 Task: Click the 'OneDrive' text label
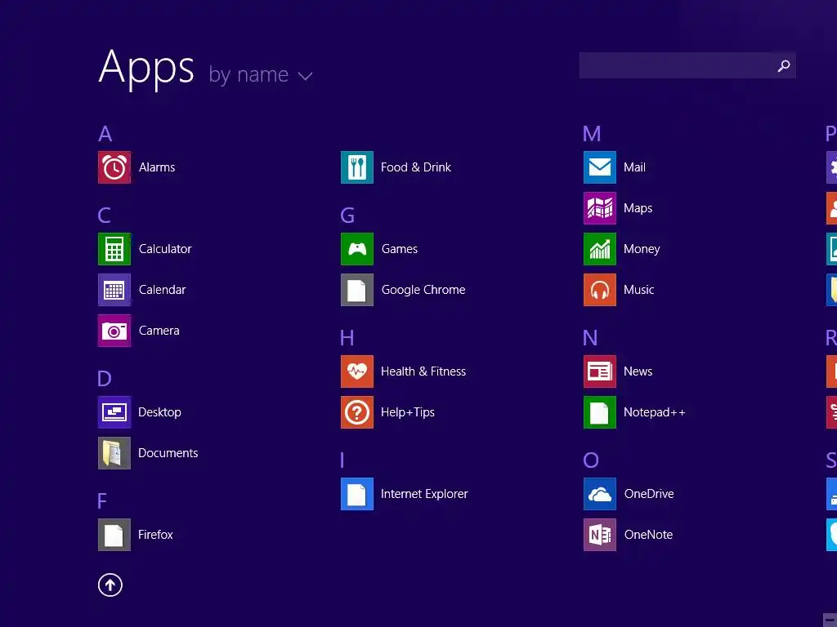point(649,494)
